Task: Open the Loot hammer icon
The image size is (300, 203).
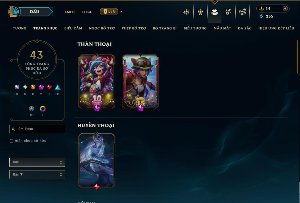Action: click(228, 12)
